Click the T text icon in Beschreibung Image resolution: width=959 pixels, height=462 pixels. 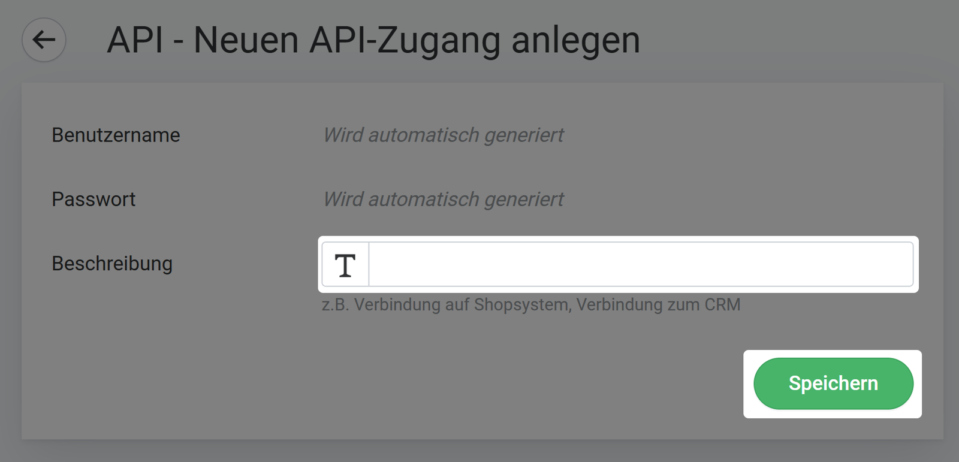(345, 265)
